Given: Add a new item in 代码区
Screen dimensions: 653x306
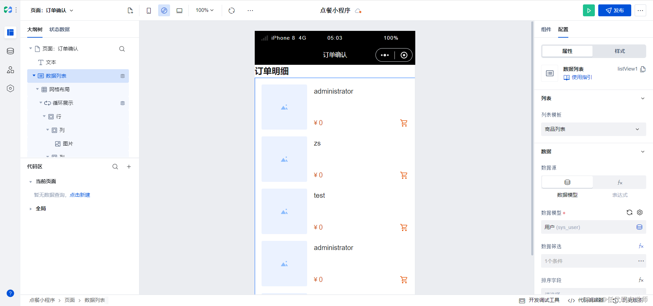Looking at the screenshot, I should click(129, 167).
